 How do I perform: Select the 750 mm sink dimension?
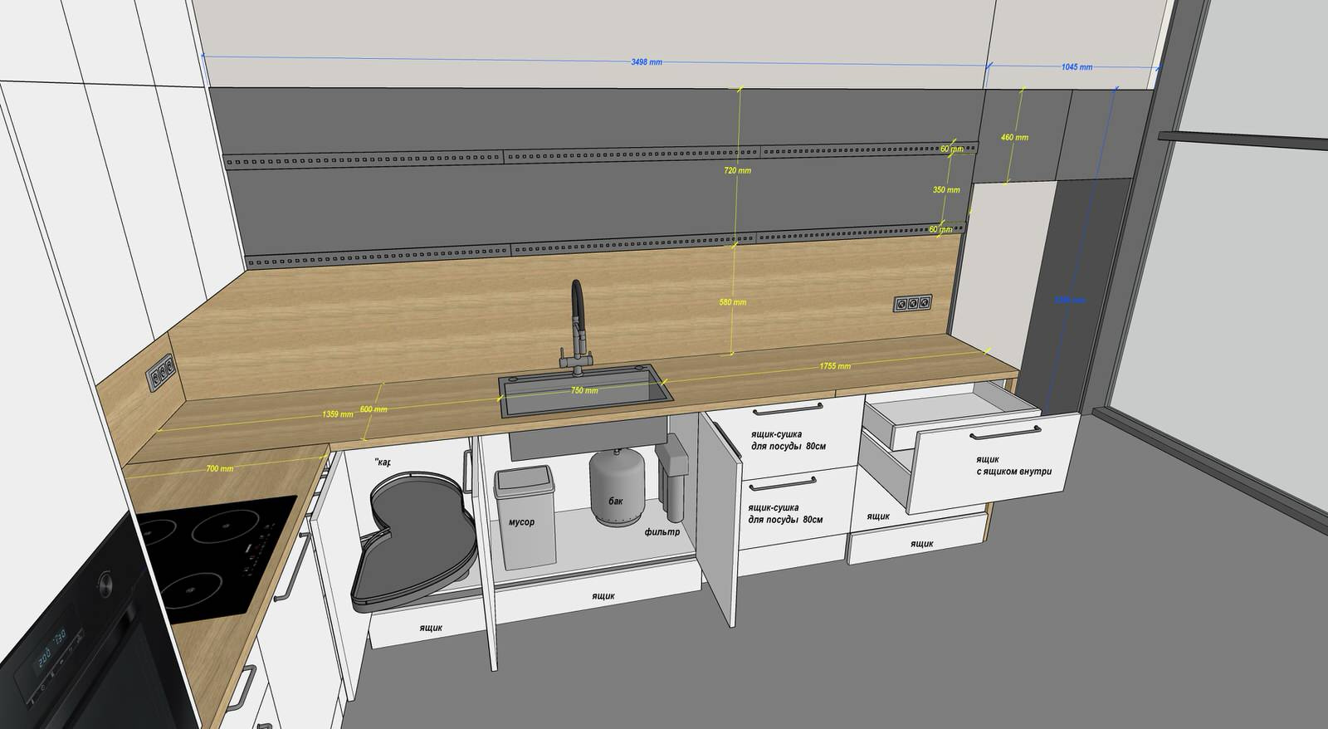(583, 390)
